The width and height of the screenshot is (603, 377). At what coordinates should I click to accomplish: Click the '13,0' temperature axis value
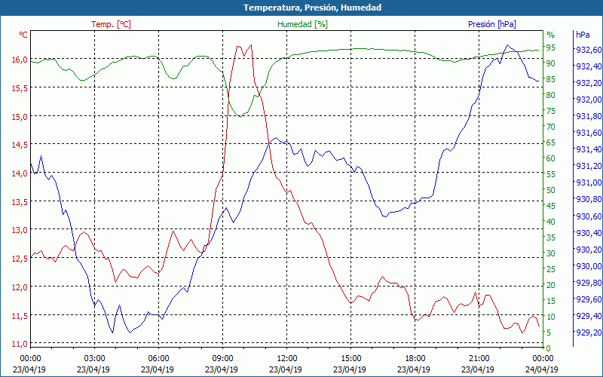pyautogui.click(x=20, y=230)
